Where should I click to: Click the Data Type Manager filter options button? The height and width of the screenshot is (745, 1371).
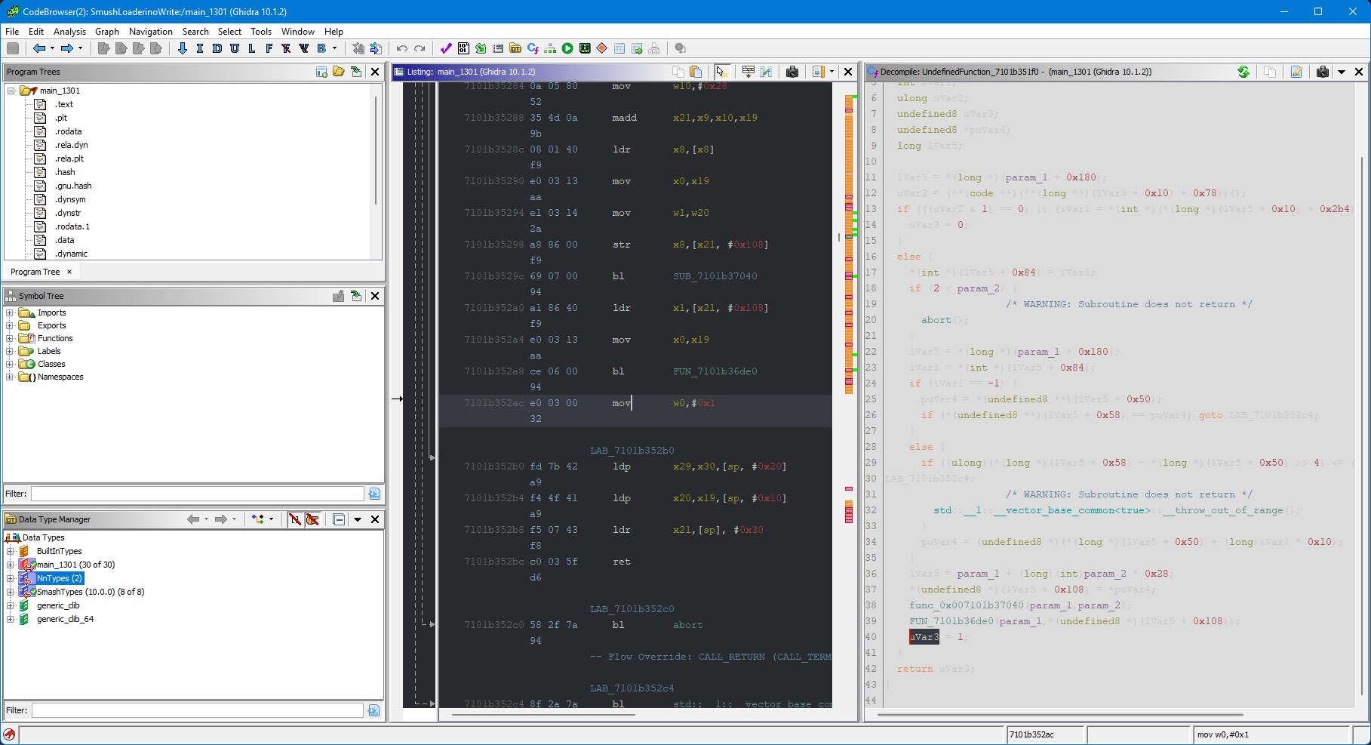[373, 710]
